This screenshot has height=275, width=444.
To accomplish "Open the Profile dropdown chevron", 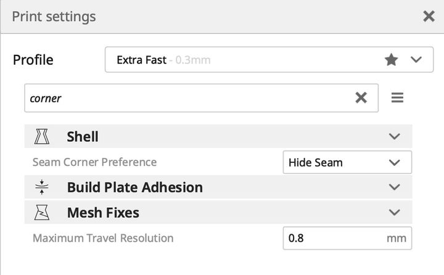I will coord(416,60).
